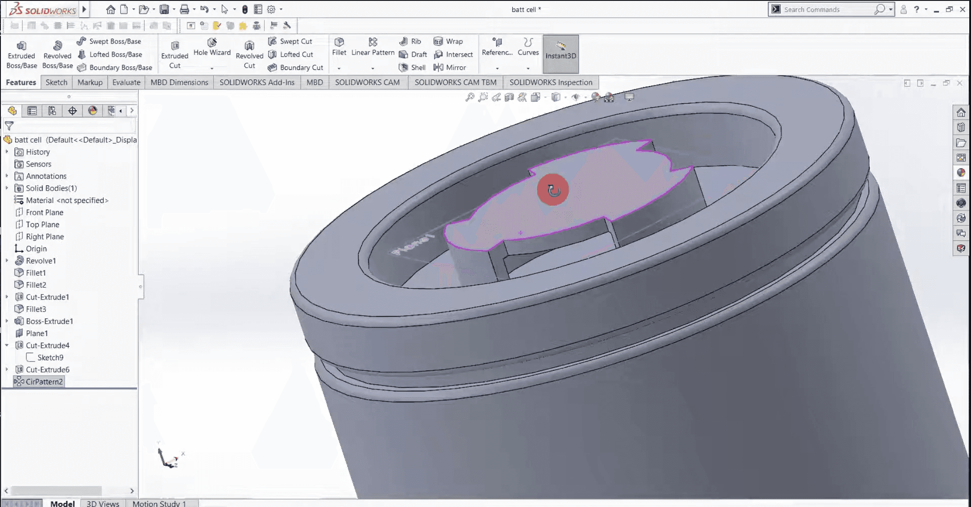Open the PropertyManager tab icon
Screen dimensions: 971x507
[32, 111]
